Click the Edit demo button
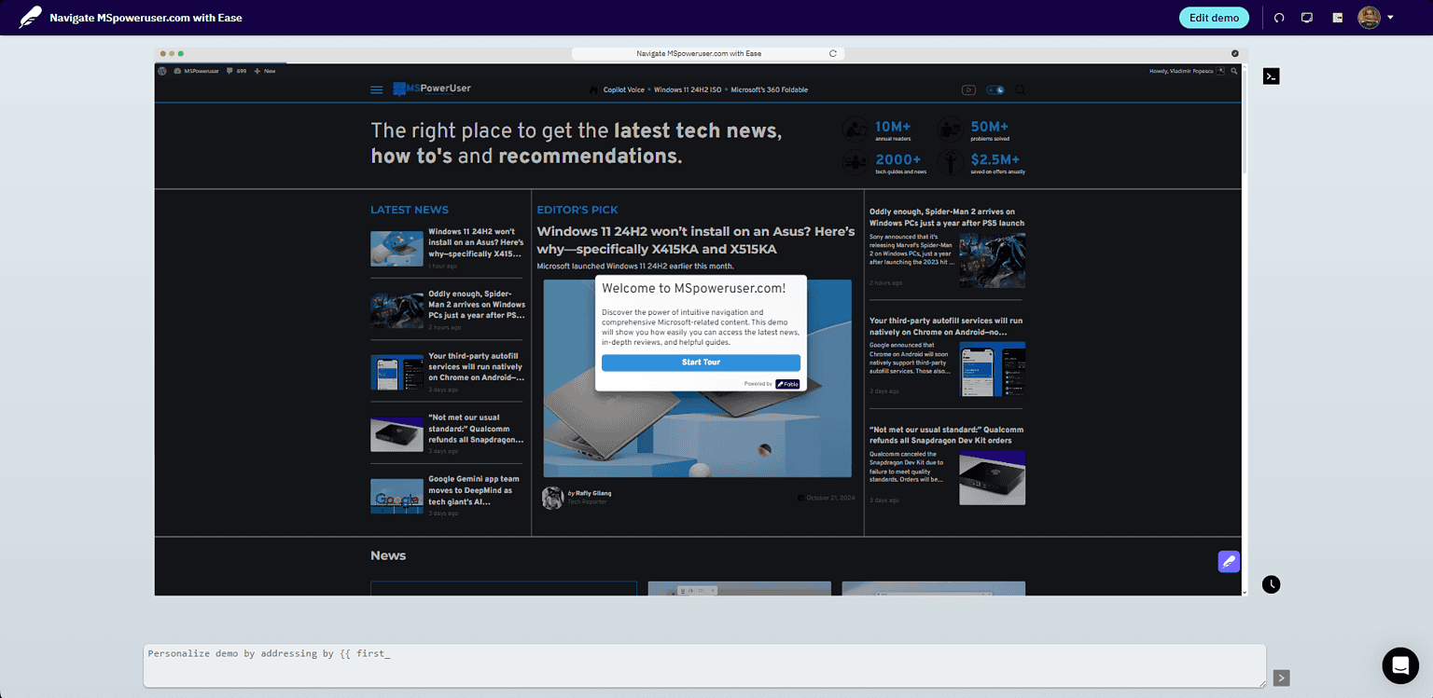Image resolution: width=1433 pixels, height=698 pixels. (1214, 18)
